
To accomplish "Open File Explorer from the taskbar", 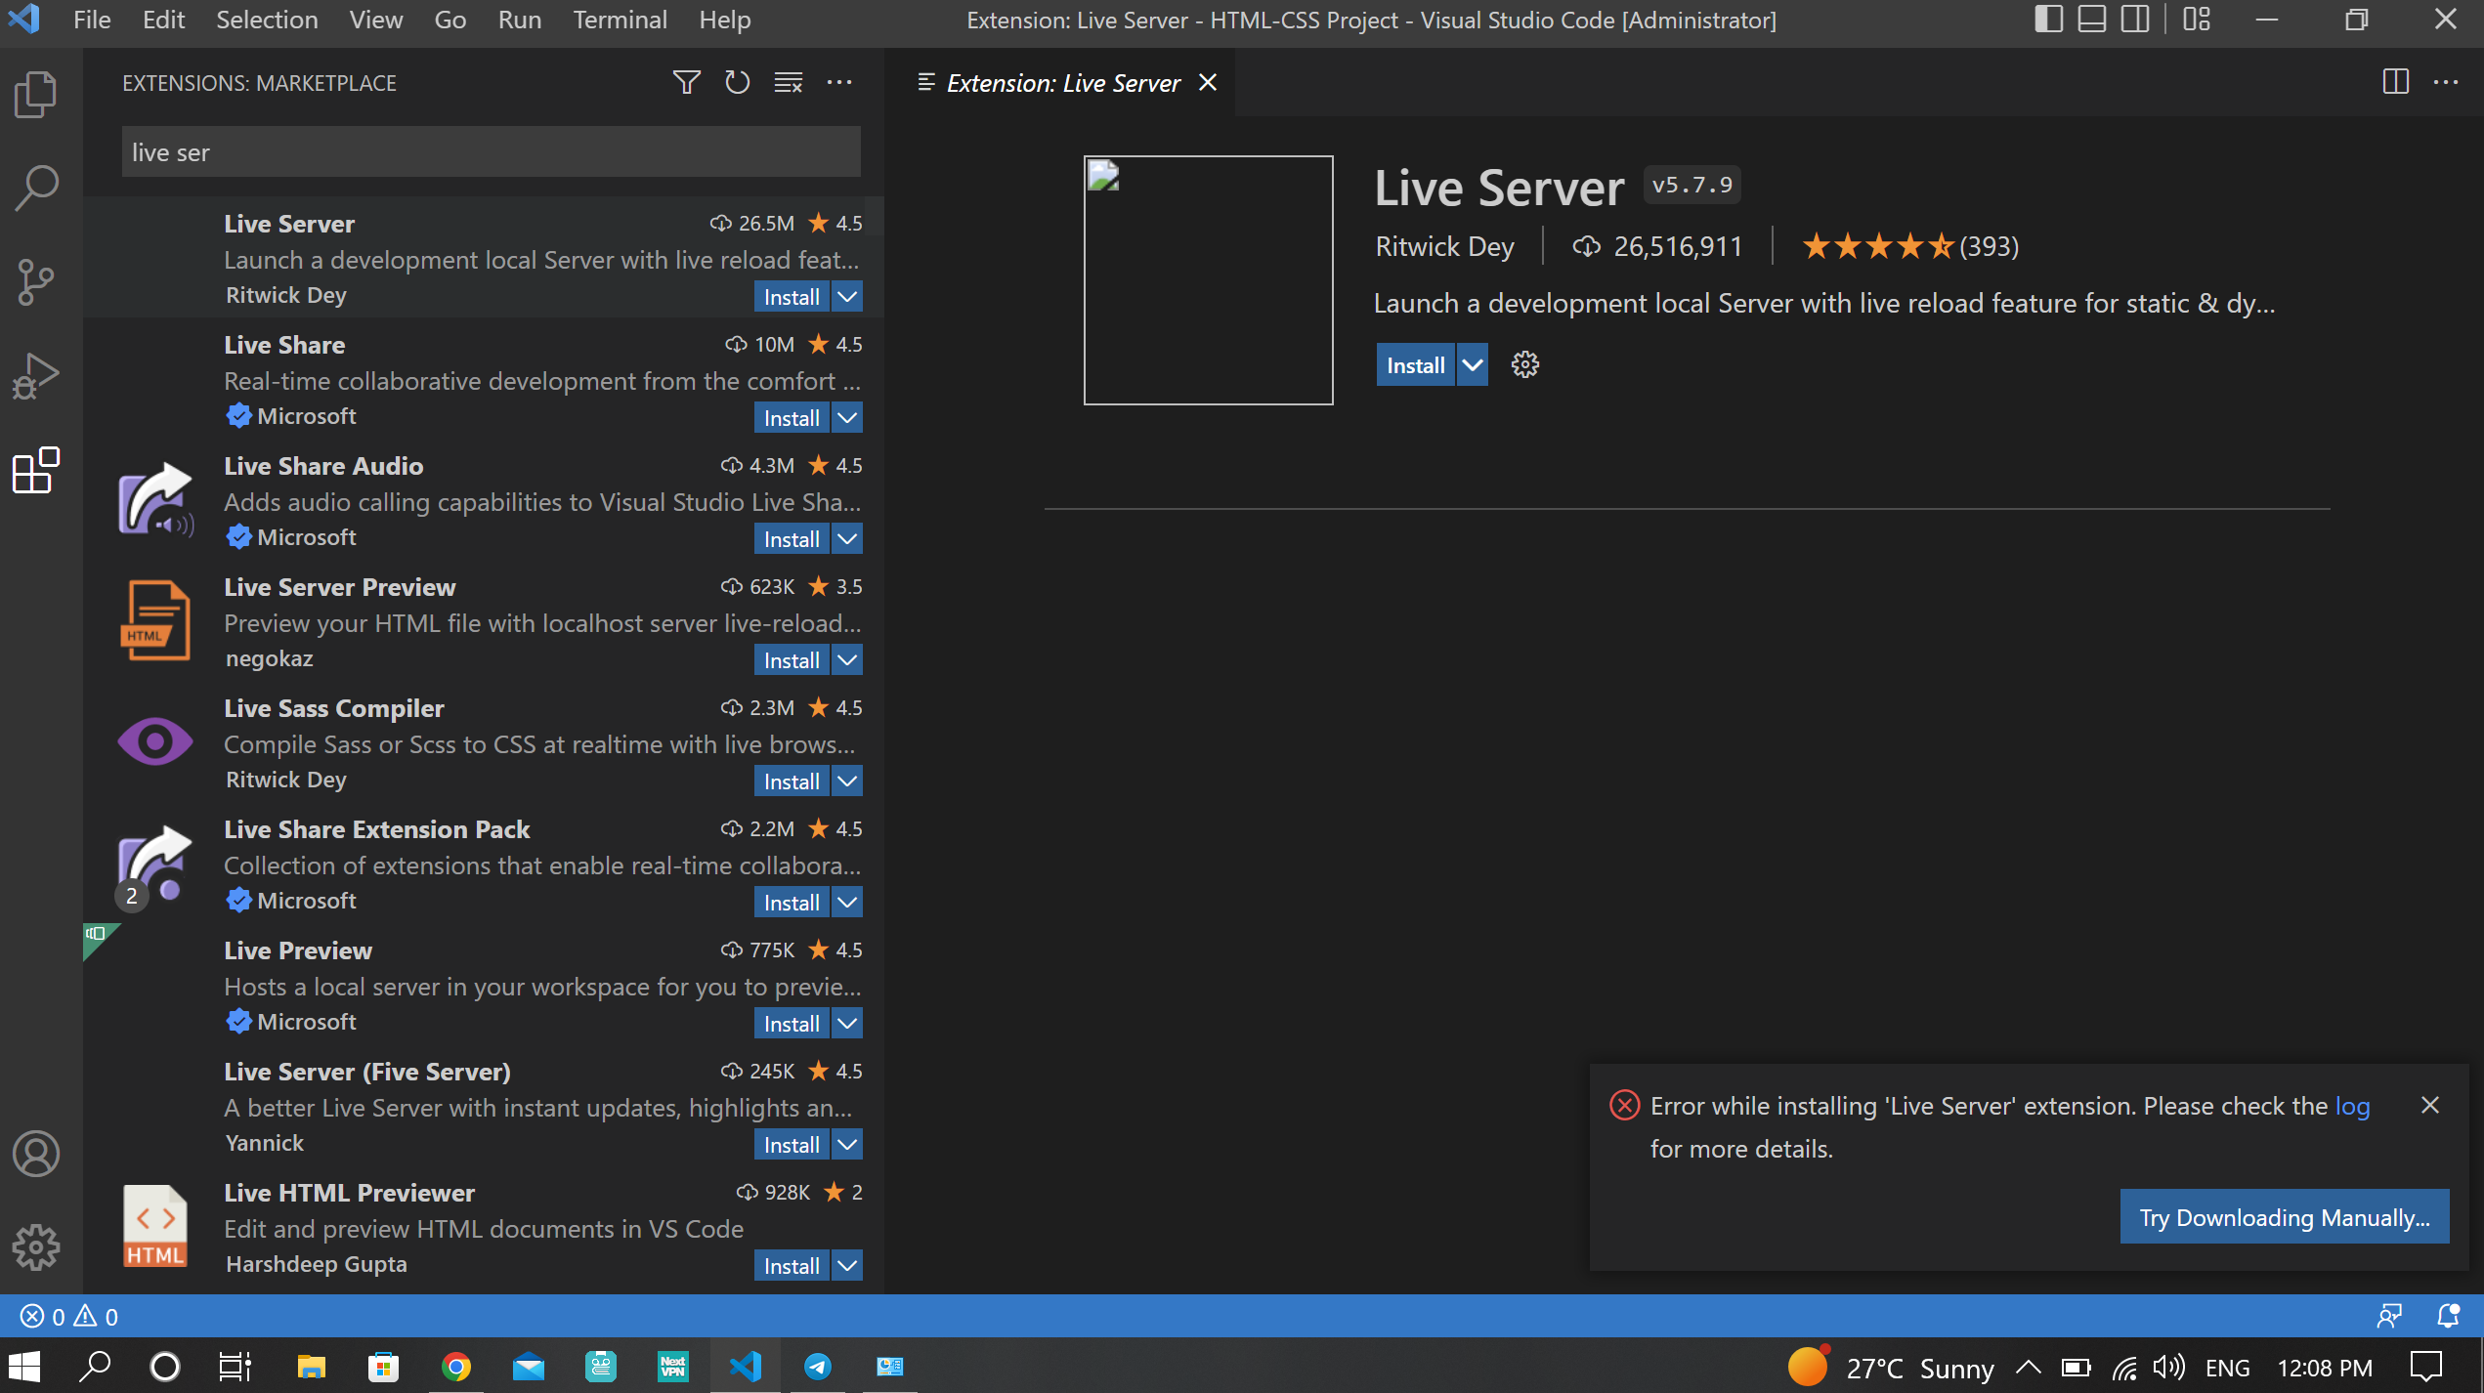I will pos(311,1366).
